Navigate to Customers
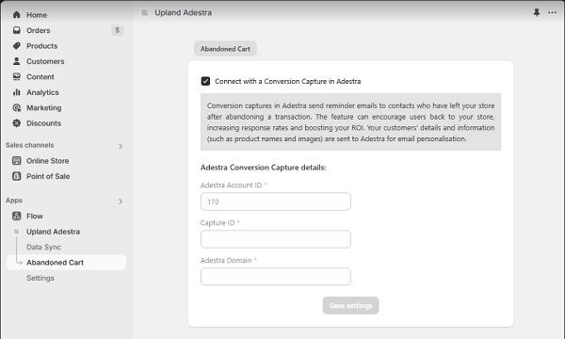This screenshot has height=339, width=565. (45, 61)
